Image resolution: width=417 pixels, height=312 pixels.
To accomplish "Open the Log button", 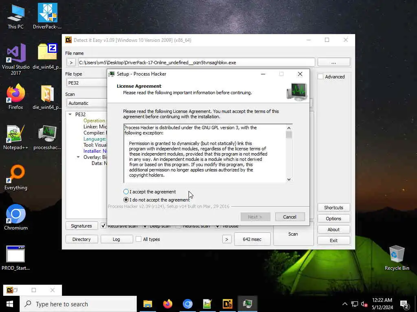I will (116, 239).
